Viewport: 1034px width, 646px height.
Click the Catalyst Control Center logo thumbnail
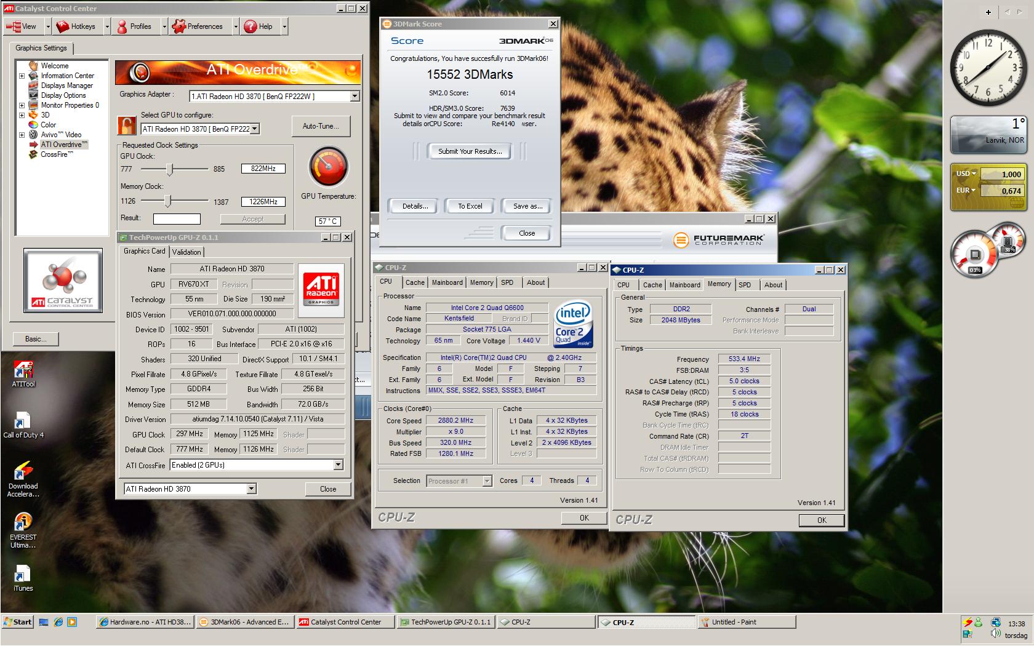coord(63,281)
